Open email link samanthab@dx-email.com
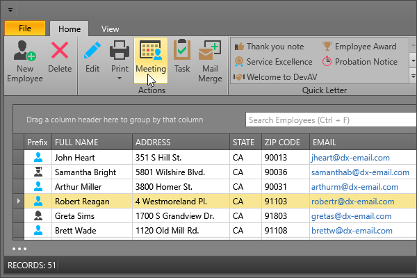417x278 pixels. 360,172
